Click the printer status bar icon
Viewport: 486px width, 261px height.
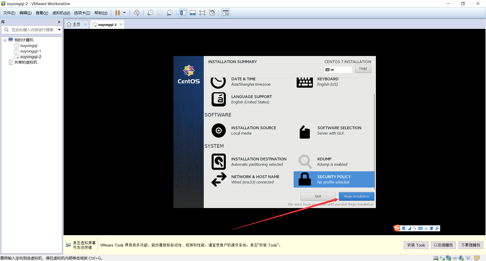455,258
